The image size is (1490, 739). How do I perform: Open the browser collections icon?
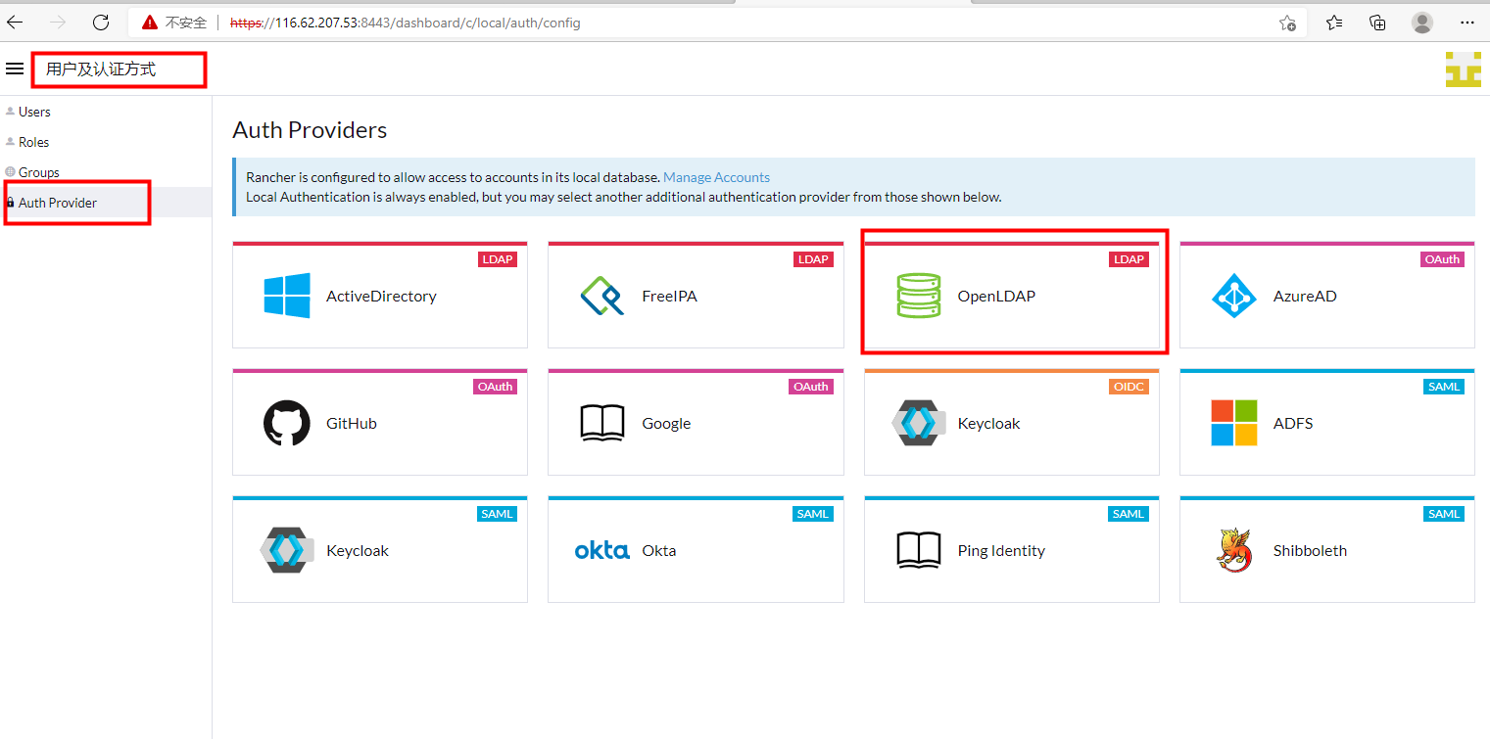click(x=1377, y=22)
